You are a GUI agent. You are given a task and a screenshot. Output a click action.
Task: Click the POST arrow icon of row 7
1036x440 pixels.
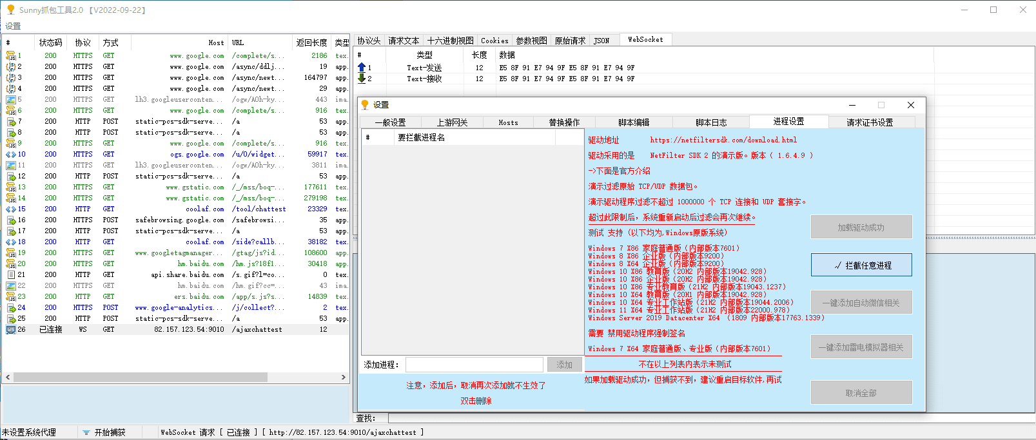pyautogui.click(x=10, y=122)
